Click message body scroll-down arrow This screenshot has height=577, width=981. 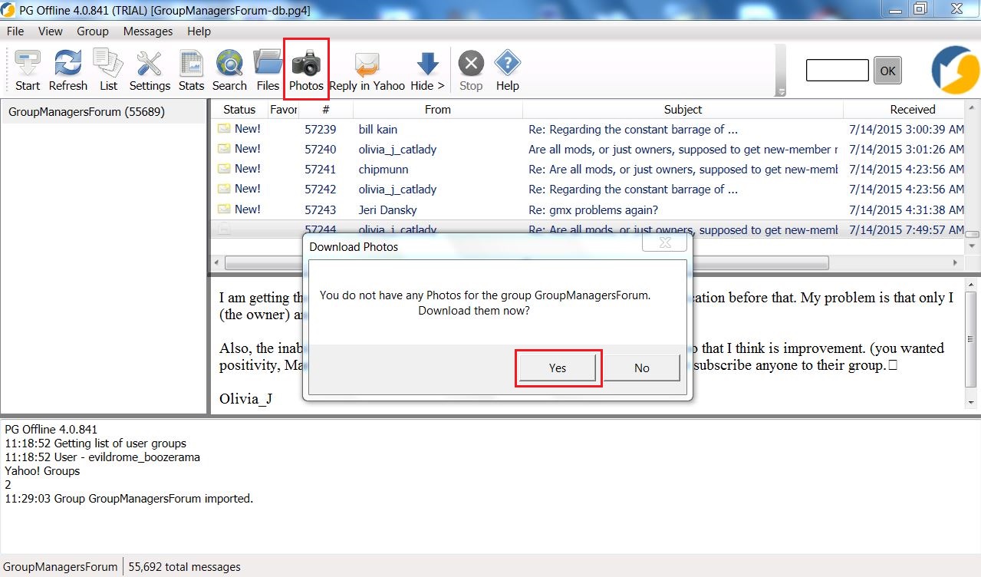[x=972, y=402]
